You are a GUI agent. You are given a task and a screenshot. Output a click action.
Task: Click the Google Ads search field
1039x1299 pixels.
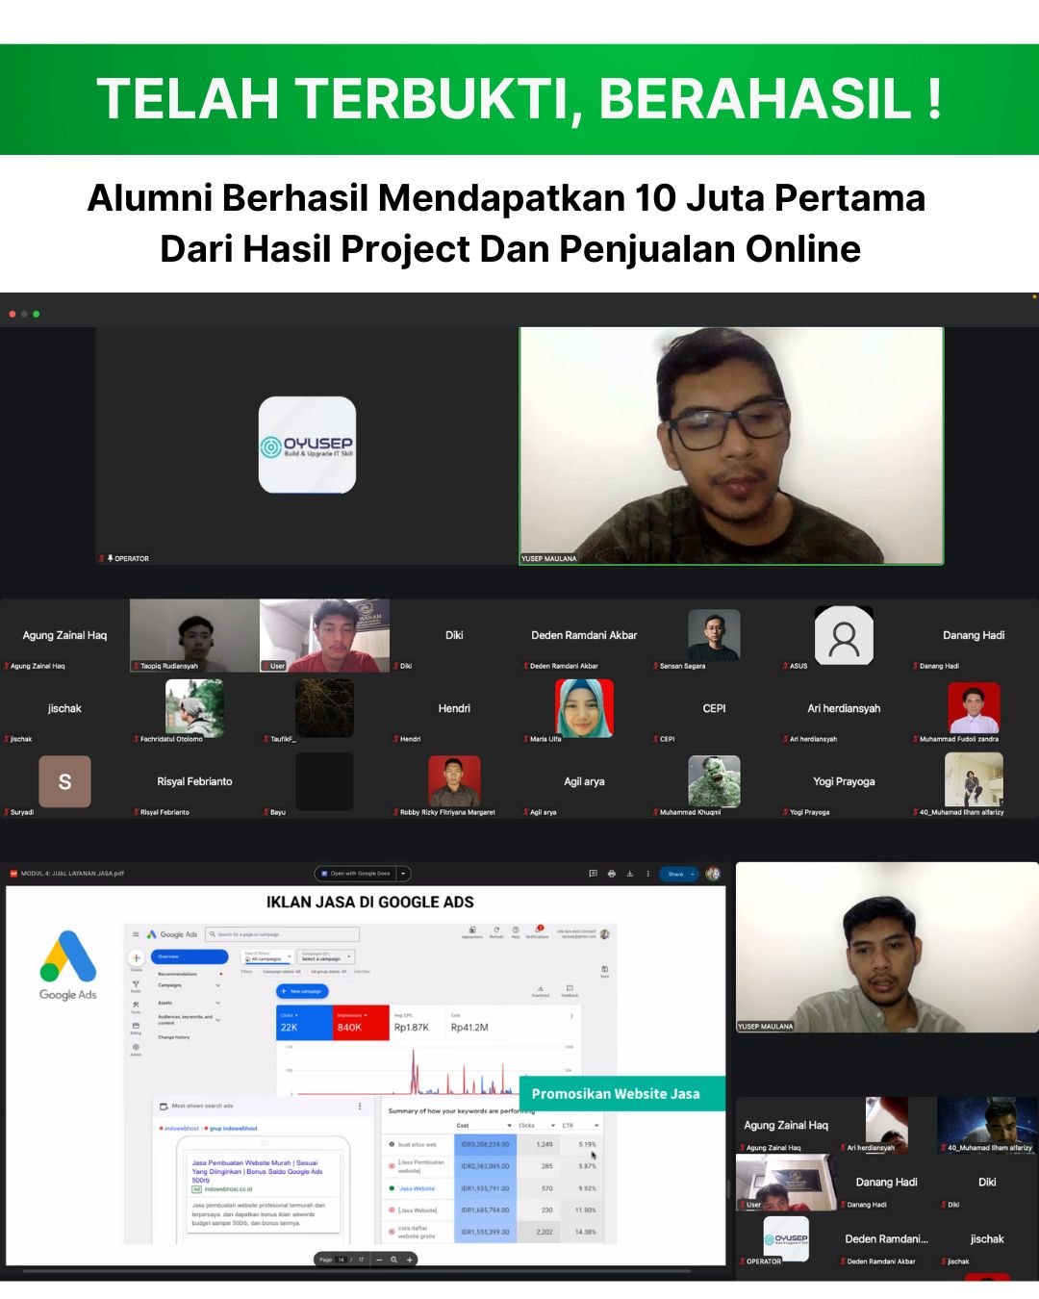pyautogui.click(x=284, y=934)
